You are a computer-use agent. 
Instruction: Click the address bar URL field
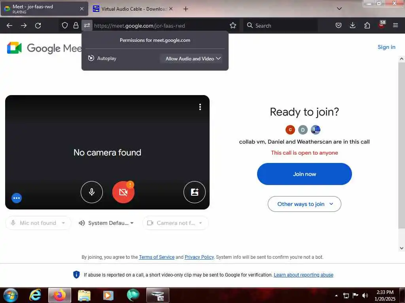tap(160, 26)
